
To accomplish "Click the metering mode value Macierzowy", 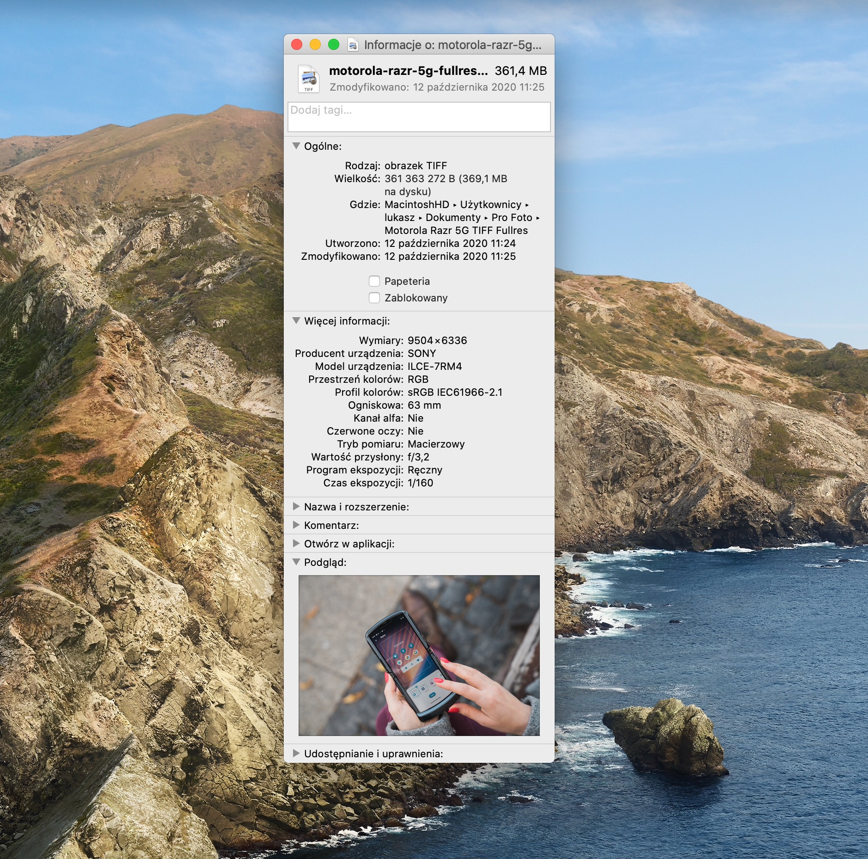I will point(436,444).
